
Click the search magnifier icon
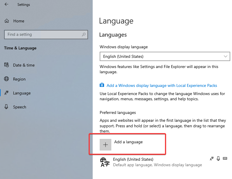coord(84,35)
